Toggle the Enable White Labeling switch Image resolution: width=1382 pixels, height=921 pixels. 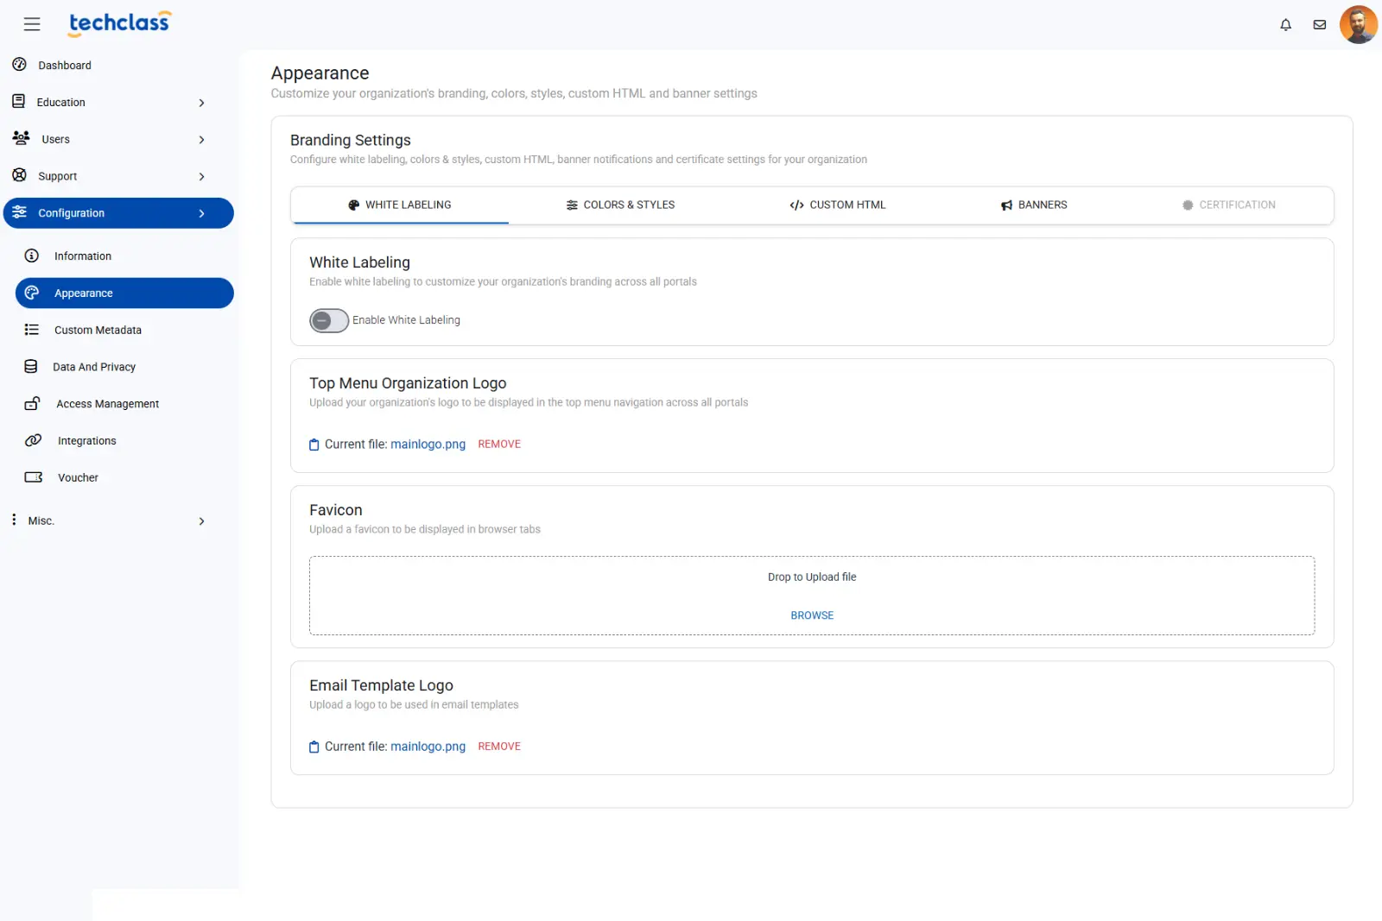[329, 320]
